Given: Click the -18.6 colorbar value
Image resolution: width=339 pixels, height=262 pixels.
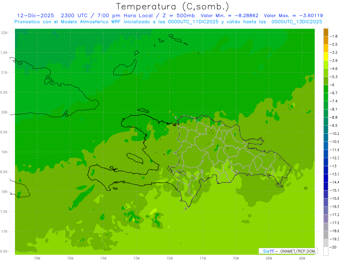Looking at the screenshot, I should coord(334,231).
